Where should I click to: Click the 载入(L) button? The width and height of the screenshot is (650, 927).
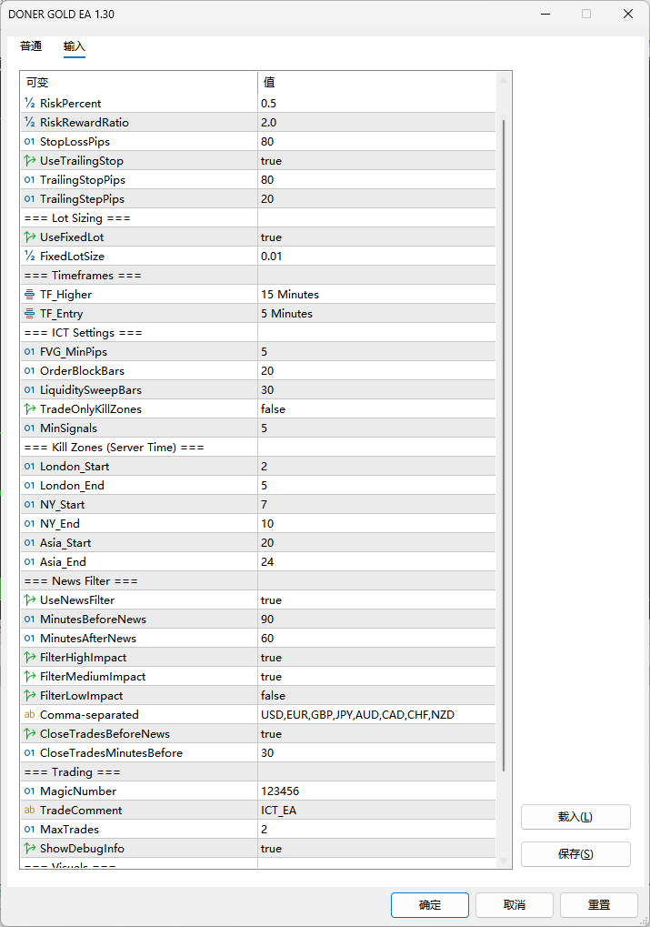click(575, 817)
